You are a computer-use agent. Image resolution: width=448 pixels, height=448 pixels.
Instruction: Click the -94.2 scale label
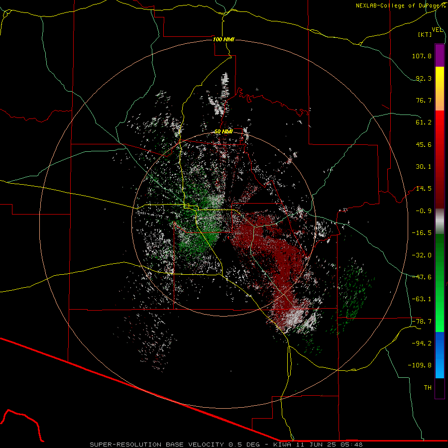[422, 343]
